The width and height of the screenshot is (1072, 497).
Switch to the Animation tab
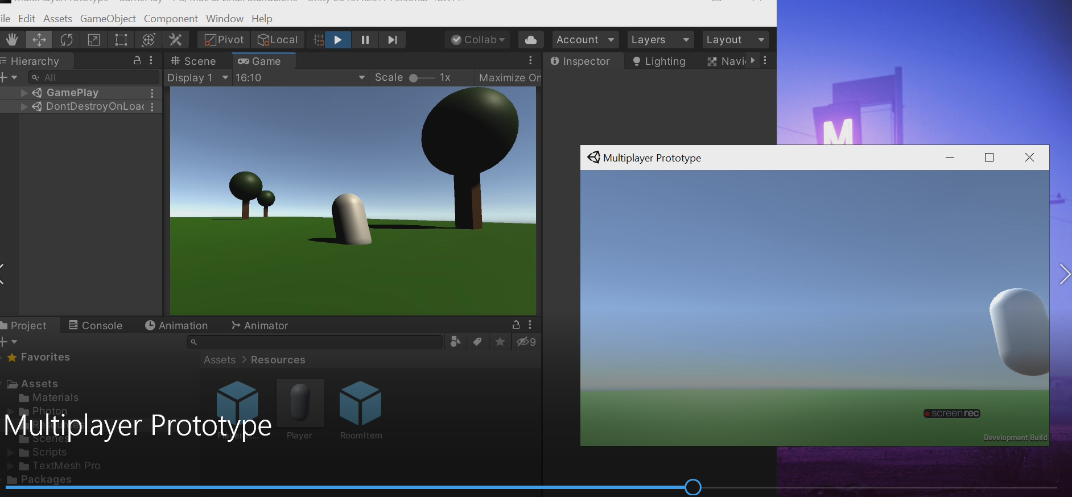(176, 326)
